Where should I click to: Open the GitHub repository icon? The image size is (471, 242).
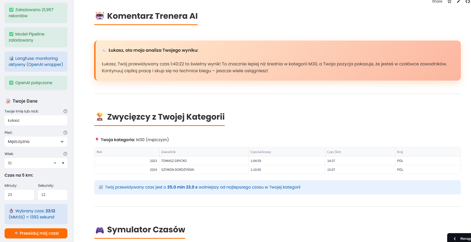pos(468,2)
